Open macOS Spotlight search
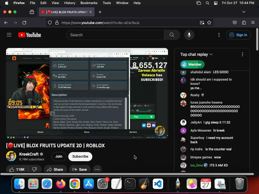The height and width of the screenshot is (194, 259). [x=207, y=3]
